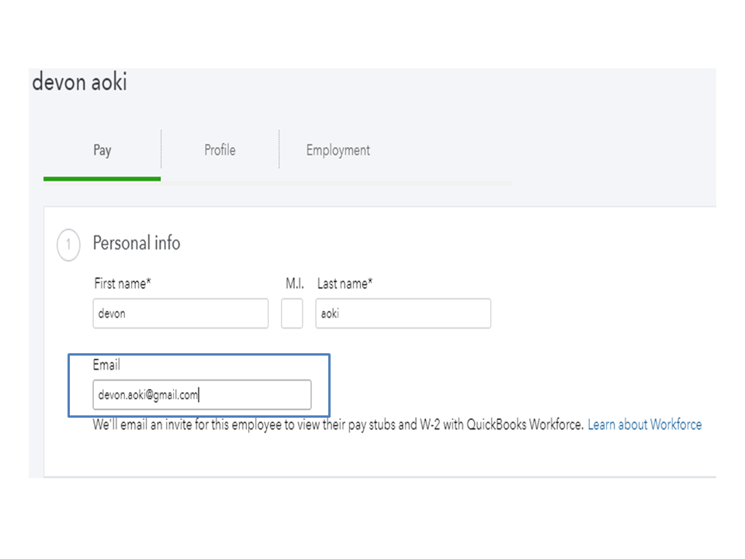Click the Workforce invite description text
Image resolution: width=745 pixels, height=559 pixels.
pyautogui.click(x=338, y=425)
